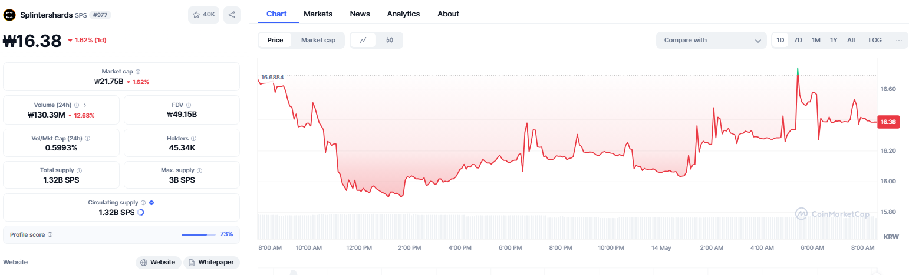
Task: Toggle LOG scale on chart
Action: point(875,40)
